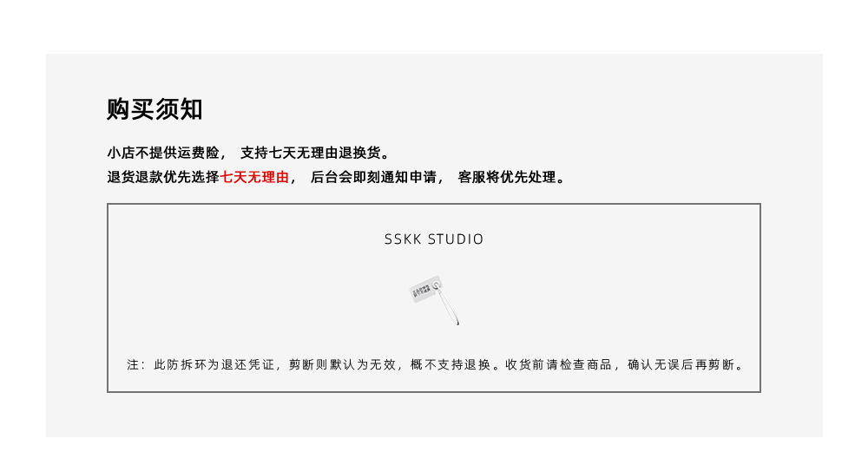
Task: Click the 小店不提供运费险 text
Action: pos(163,153)
